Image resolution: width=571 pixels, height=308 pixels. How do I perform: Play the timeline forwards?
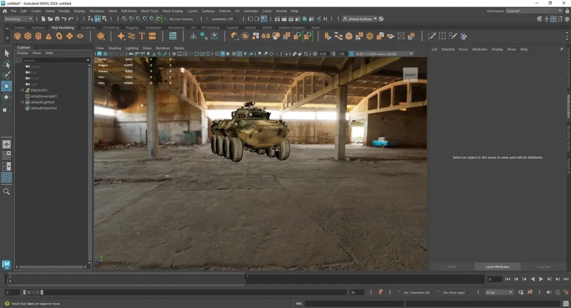541,279
